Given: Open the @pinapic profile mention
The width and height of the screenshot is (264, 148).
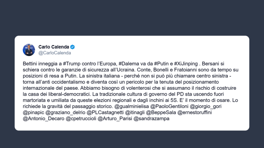Looking at the screenshot, I should [33, 112].
